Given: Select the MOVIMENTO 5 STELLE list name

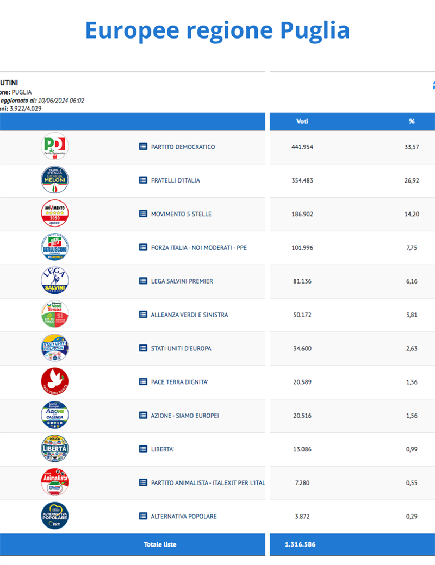Looking at the screenshot, I should pos(181,214).
